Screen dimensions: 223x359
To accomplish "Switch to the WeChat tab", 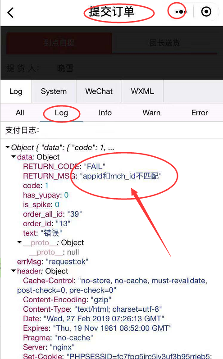I will point(99,91).
